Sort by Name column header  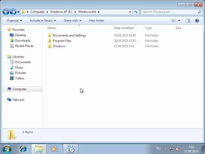[x=79, y=28]
